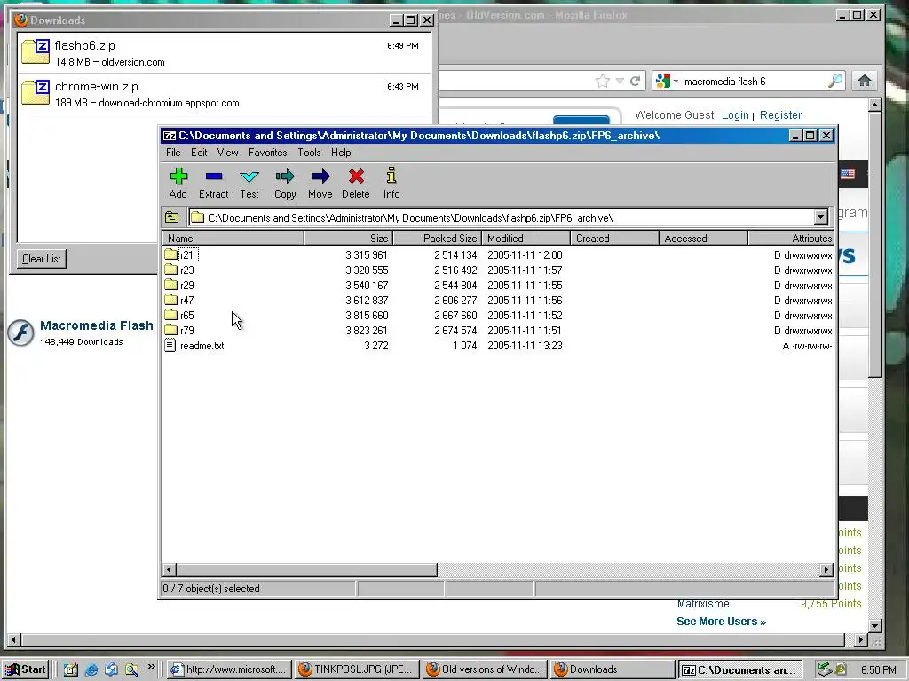Viewport: 909px width, 681px height.
Task: Click the Attributes column header
Action: click(x=791, y=238)
